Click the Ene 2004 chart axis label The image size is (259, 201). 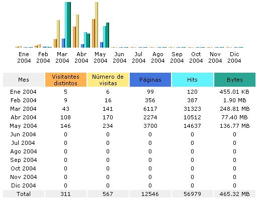coord(24,57)
